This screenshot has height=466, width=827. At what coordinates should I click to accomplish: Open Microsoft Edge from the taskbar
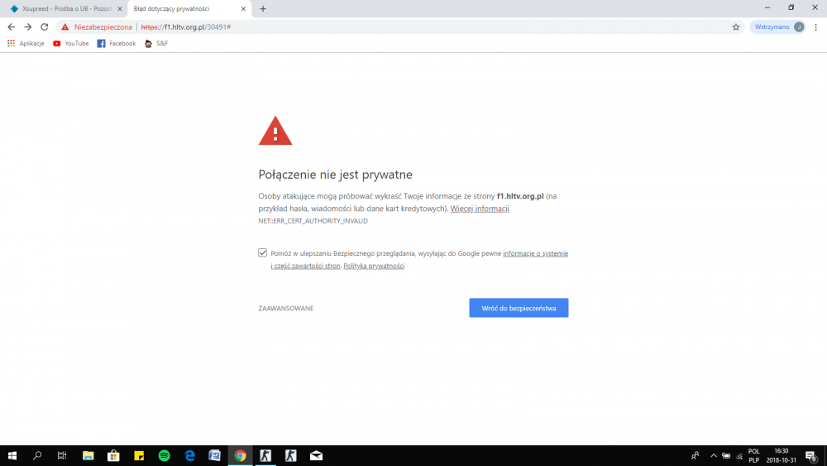coord(189,455)
